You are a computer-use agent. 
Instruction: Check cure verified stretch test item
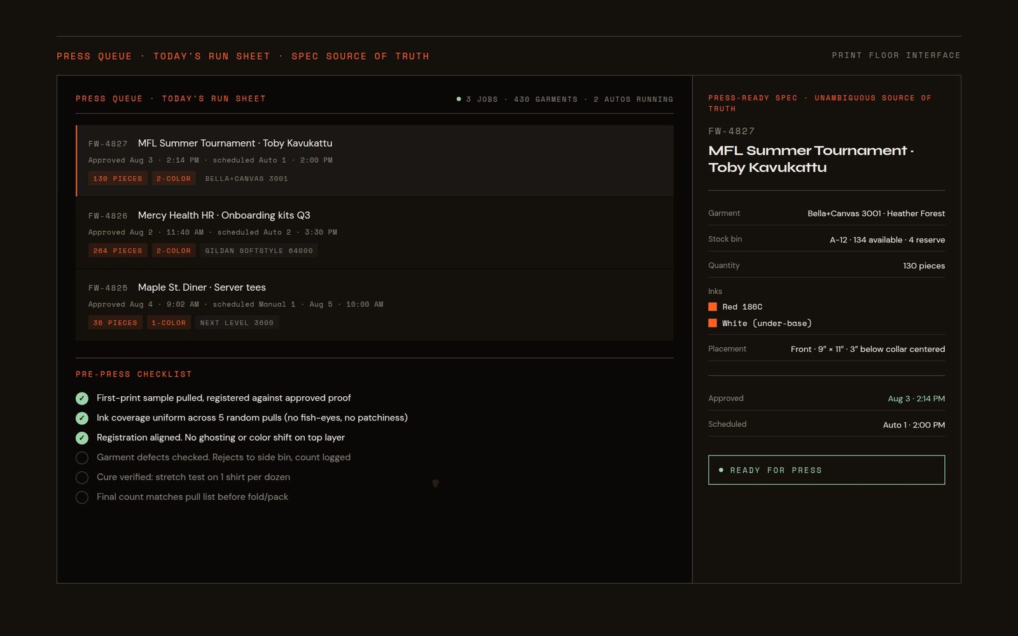tap(82, 477)
